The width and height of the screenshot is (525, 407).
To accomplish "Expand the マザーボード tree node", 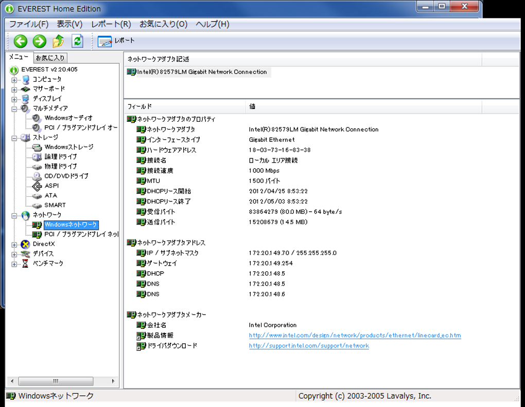I will [14, 89].
